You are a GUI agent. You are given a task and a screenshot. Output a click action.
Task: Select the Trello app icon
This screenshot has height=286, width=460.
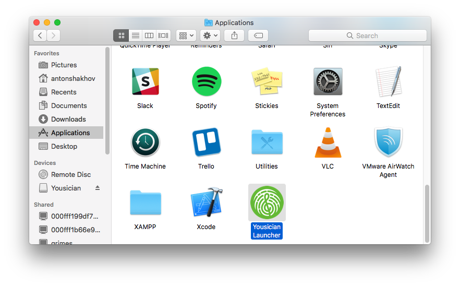206,142
